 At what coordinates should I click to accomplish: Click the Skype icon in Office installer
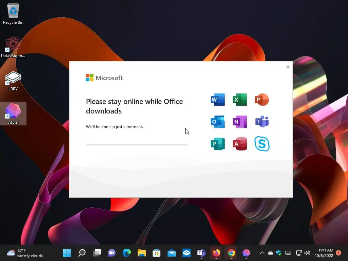(262, 144)
